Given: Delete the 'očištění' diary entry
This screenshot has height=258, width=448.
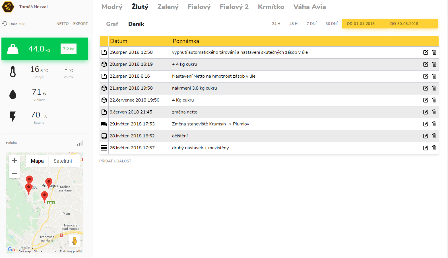Looking at the screenshot, I should [434, 136].
